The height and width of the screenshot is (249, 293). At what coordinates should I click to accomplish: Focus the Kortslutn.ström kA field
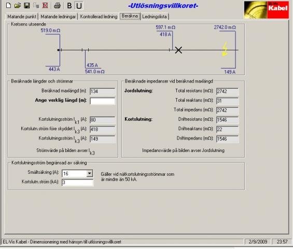pyautogui.click(x=77, y=182)
